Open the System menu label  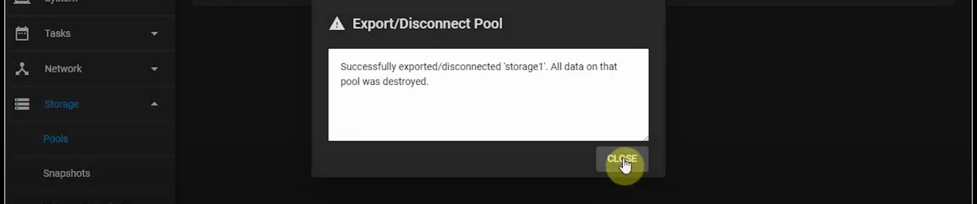click(x=61, y=1)
